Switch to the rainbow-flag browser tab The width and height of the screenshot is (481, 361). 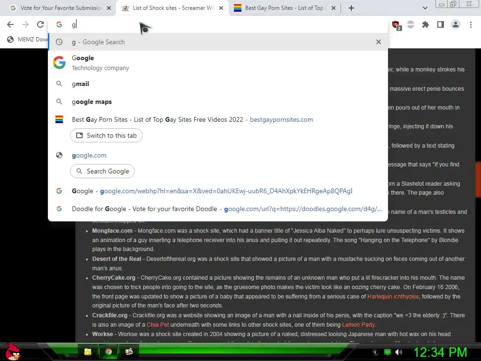tap(284, 8)
